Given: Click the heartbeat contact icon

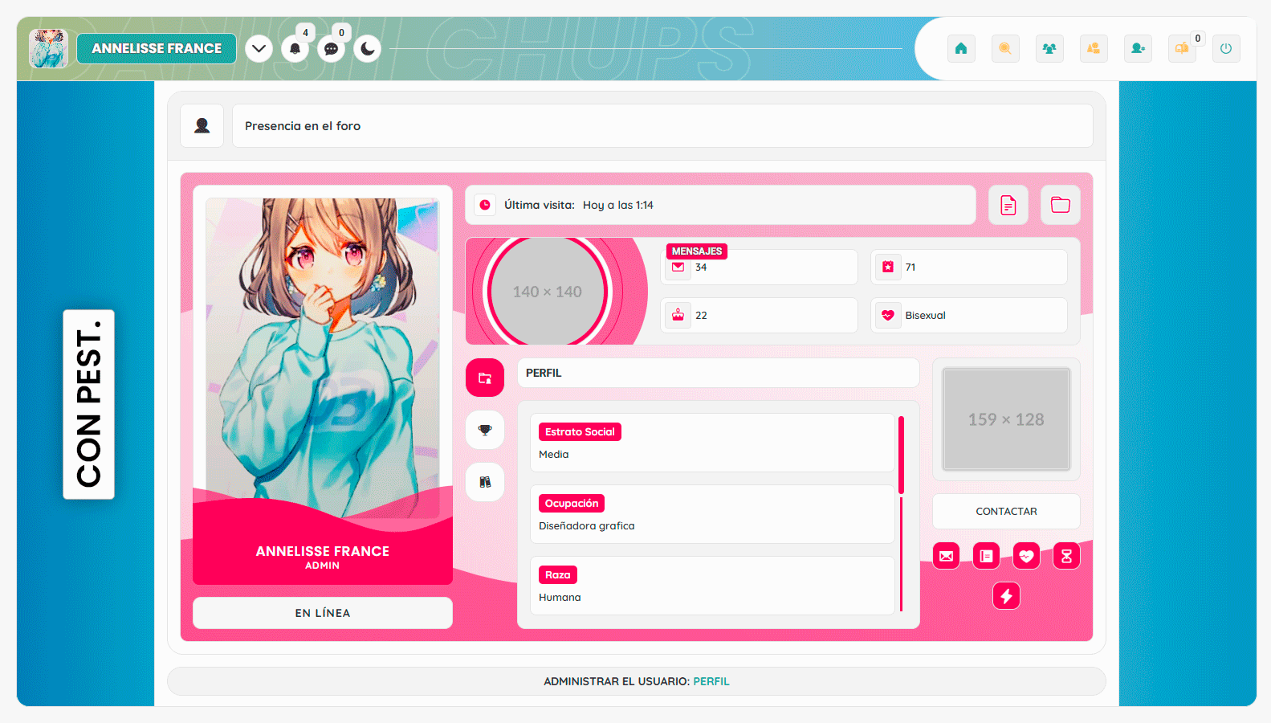Looking at the screenshot, I should click(1026, 556).
